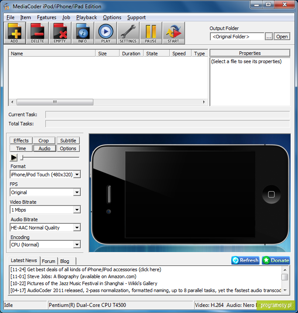Click the file list scroll left arrow
Image resolution: width=298 pixels, height=313 pixels.
[x=12, y=102]
